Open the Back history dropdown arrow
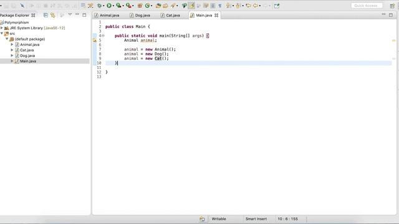 point(260,6)
